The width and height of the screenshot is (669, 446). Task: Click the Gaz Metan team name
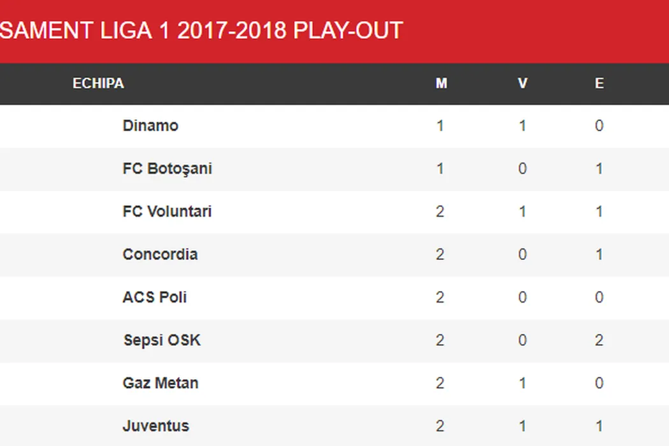[x=160, y=383]
